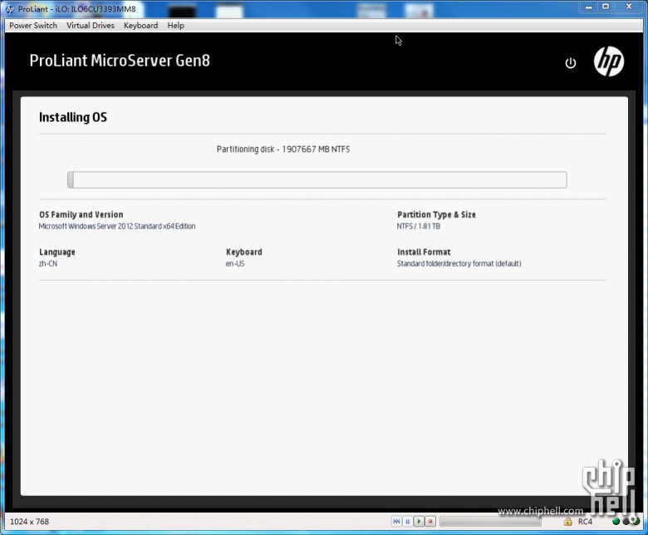Click the green play button

click(419, 522)
